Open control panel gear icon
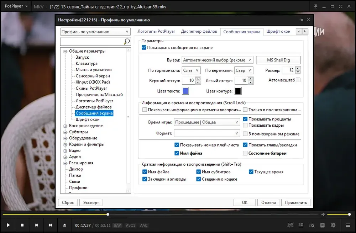The width and height of the screenshot is (356, 233). coord(333,225)
